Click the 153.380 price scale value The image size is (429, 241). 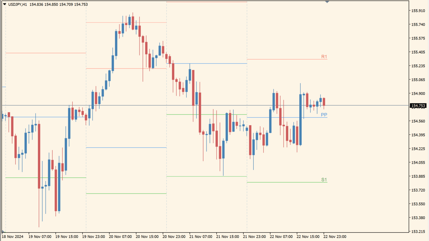tap(418, 218)
